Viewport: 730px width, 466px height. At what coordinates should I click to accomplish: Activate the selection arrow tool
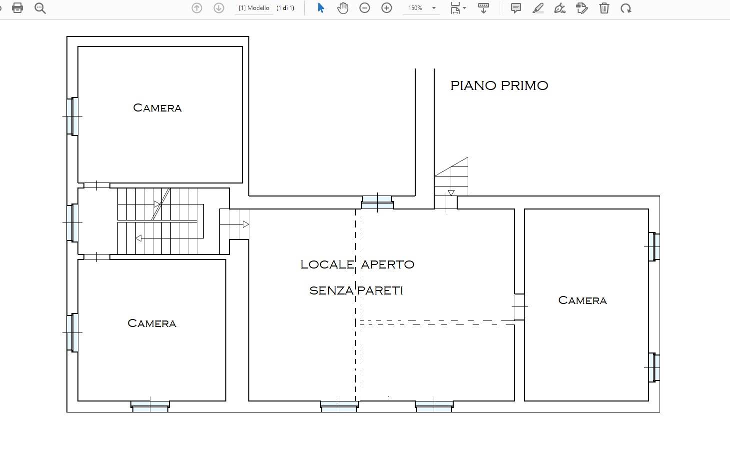point(321,8)
